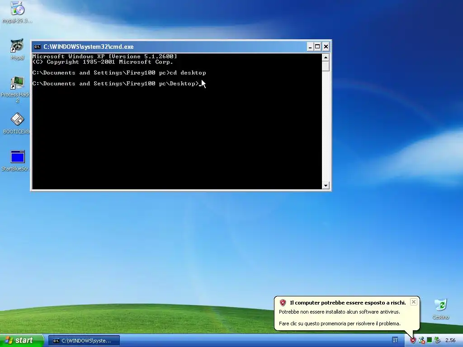
Task: Click the Windows Messenger tray icon
Action: pos(421,341)
